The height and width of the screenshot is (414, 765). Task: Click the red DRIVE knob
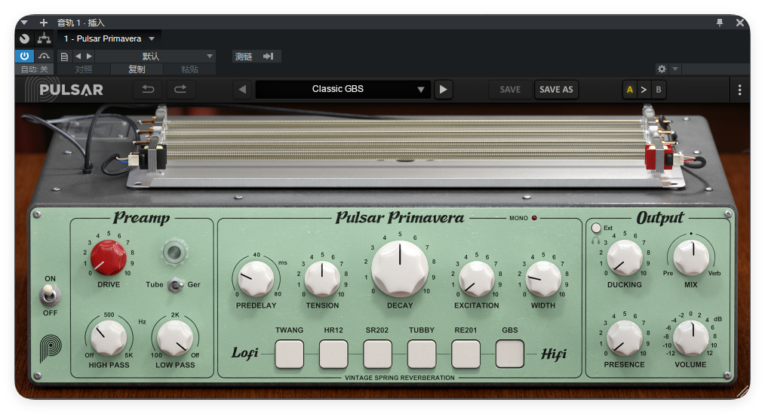coord(109,257)
